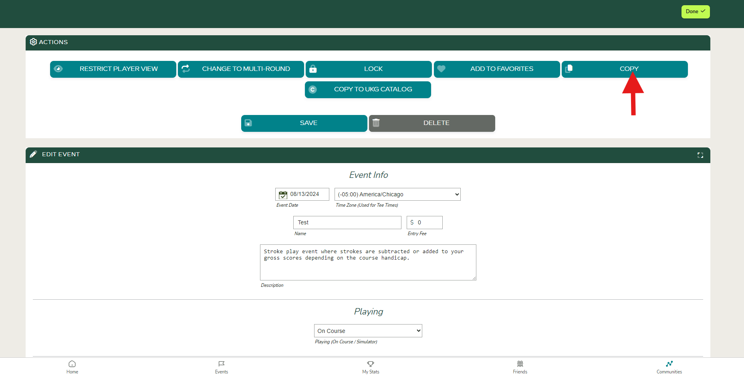Click the Event Info section heading

click(368, 175)
